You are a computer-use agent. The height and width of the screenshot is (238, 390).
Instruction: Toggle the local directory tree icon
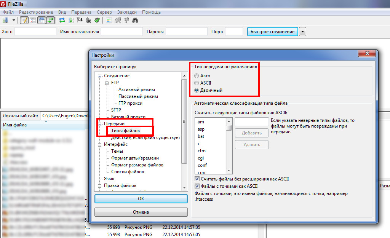[x=33, y=21]
